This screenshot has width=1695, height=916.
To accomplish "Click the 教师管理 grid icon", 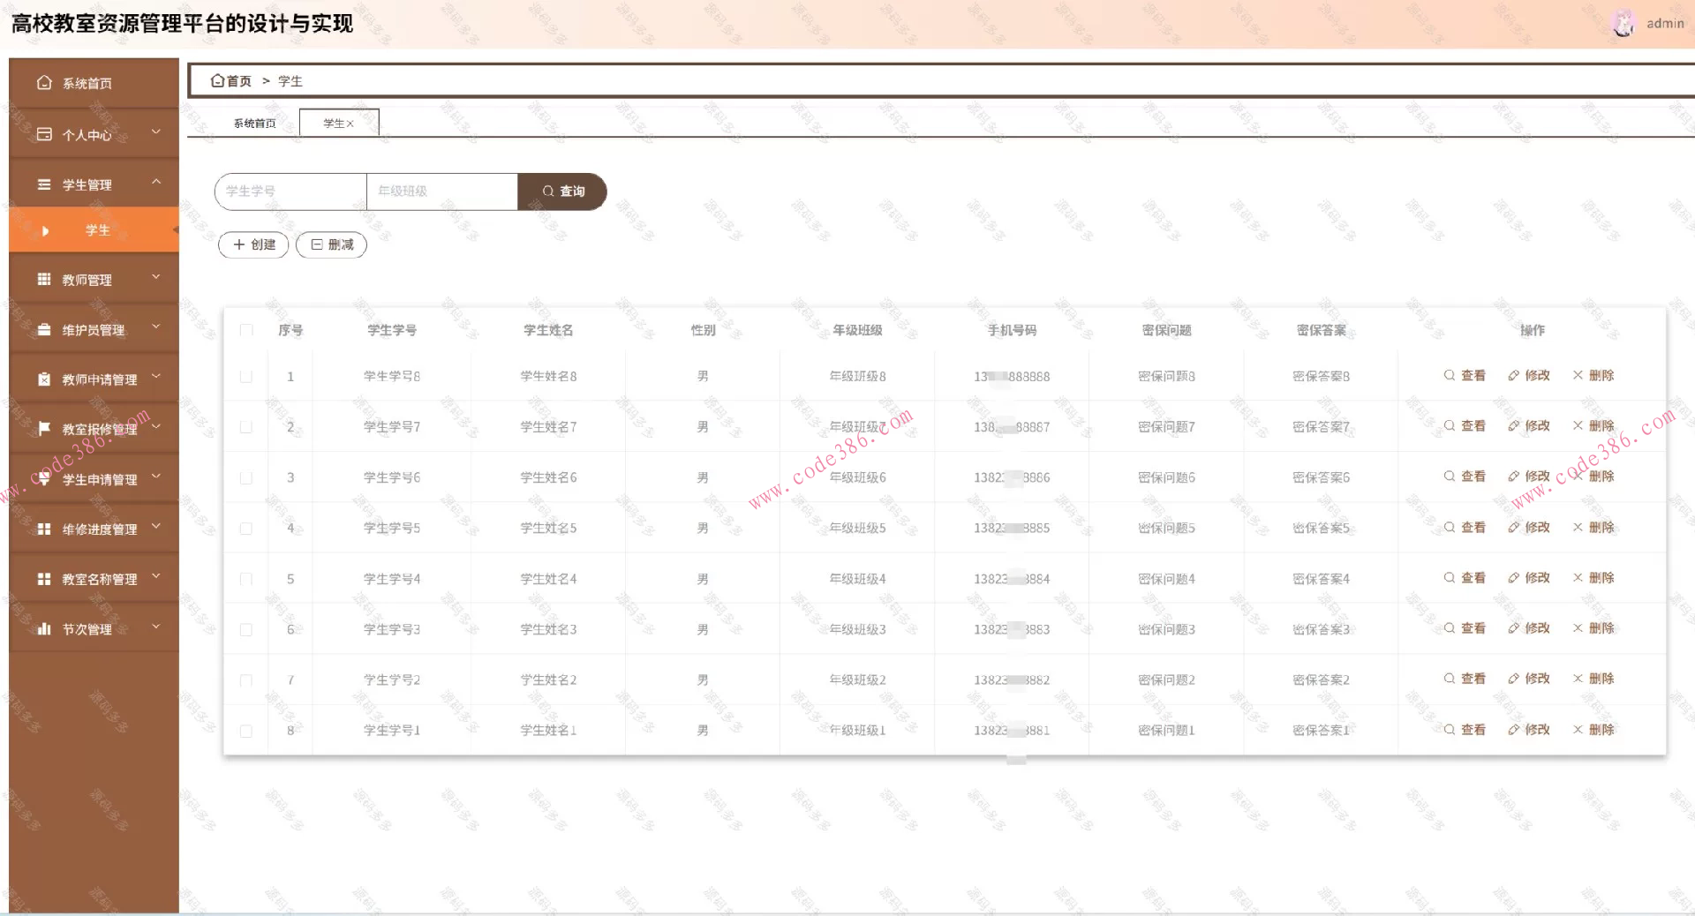I will click(44, 279).
